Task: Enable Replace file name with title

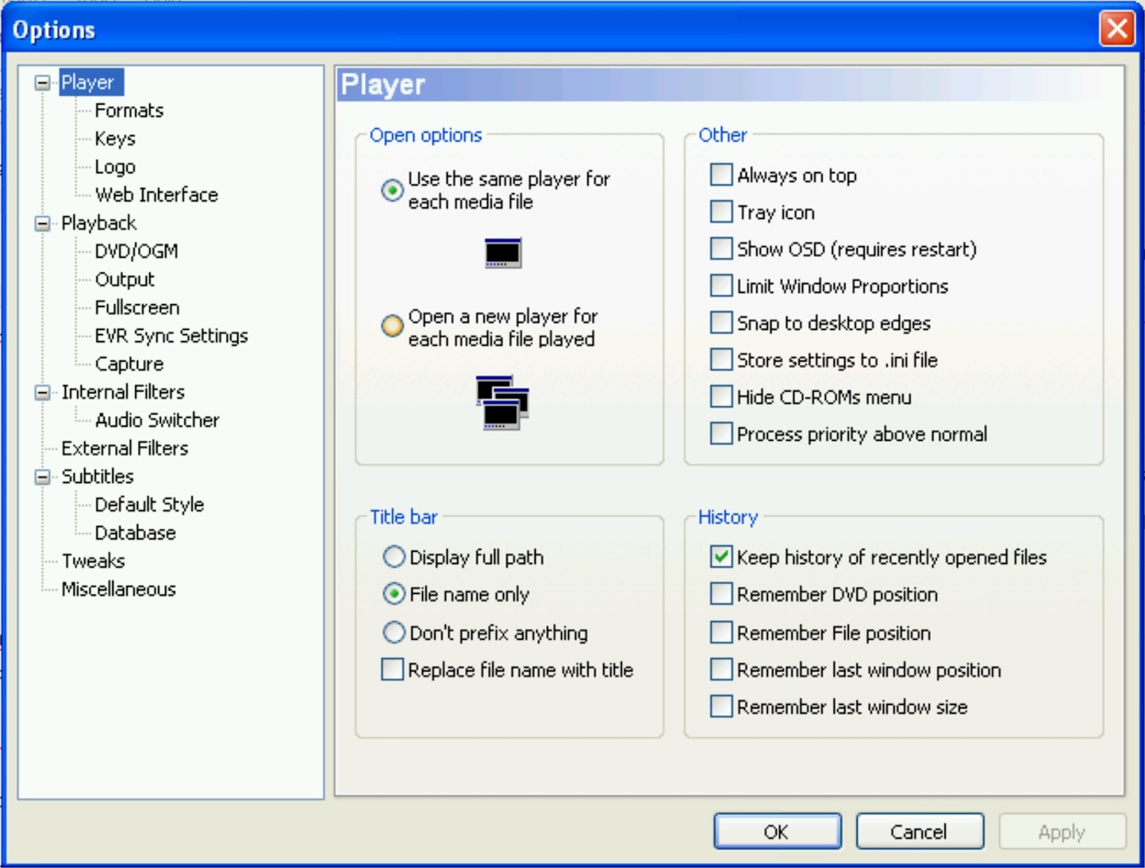Action: tap(391, 670)
